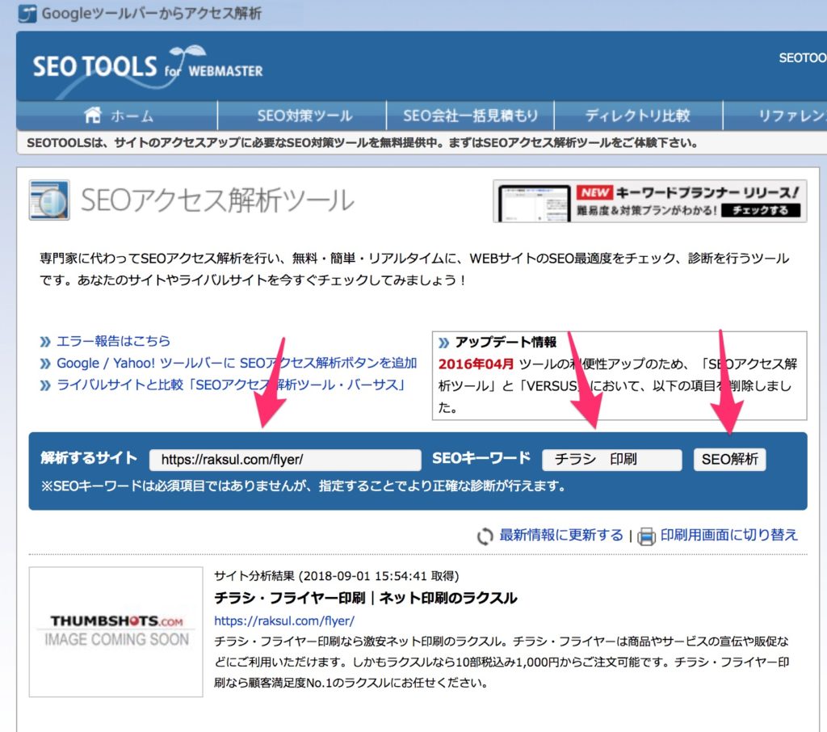The image size is (827, 732).
Task: Go to the ホーム navigation tab
Action: point(131,116)
